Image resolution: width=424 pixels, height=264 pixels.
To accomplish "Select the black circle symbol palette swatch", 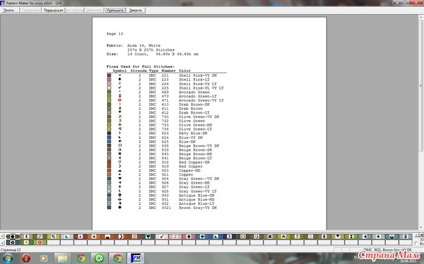I will point(13,236).
